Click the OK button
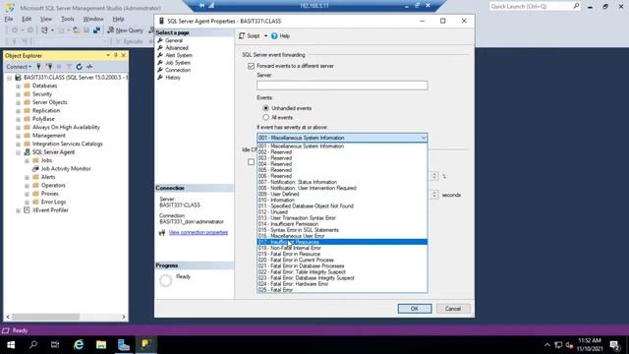Image resolution: width=629 pixels, height=354 pixels. 415,309
